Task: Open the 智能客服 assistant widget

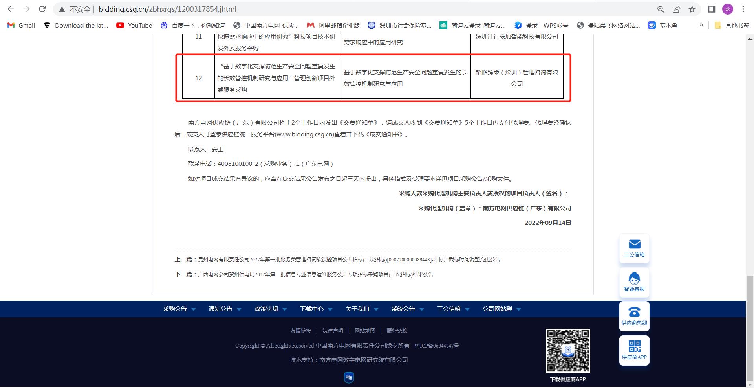Action: 634,282
